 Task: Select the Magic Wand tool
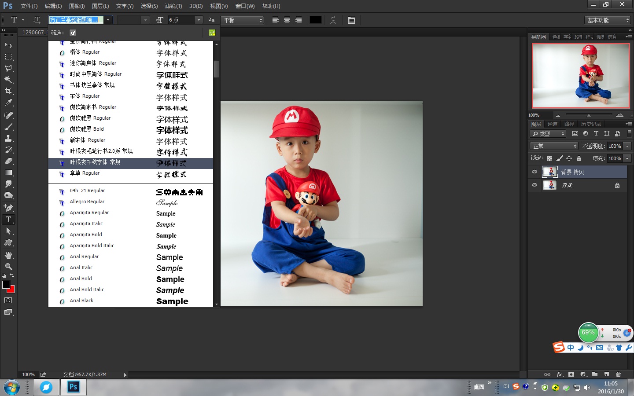[x=8, y=80]
